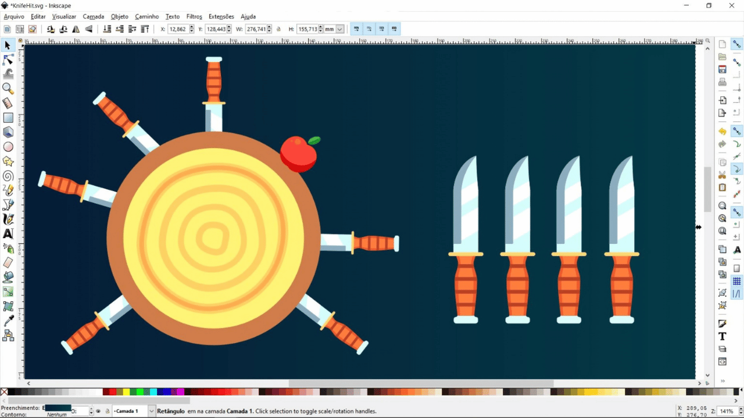Select the 3D box tool
Viewport: 744px width, 418px height.
coord(8,132)
